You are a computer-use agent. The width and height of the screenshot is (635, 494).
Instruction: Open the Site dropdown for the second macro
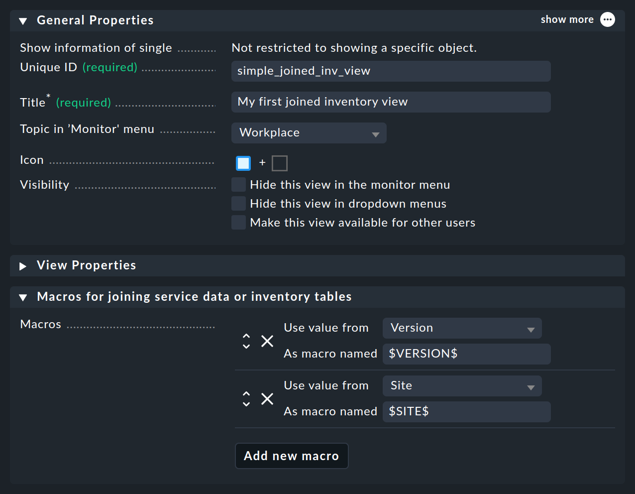pyautogui.click(x=461, y=386)
